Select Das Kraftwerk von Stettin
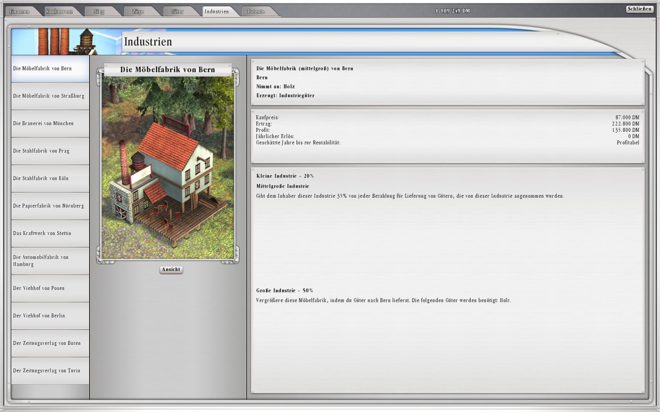 point(49,233)
